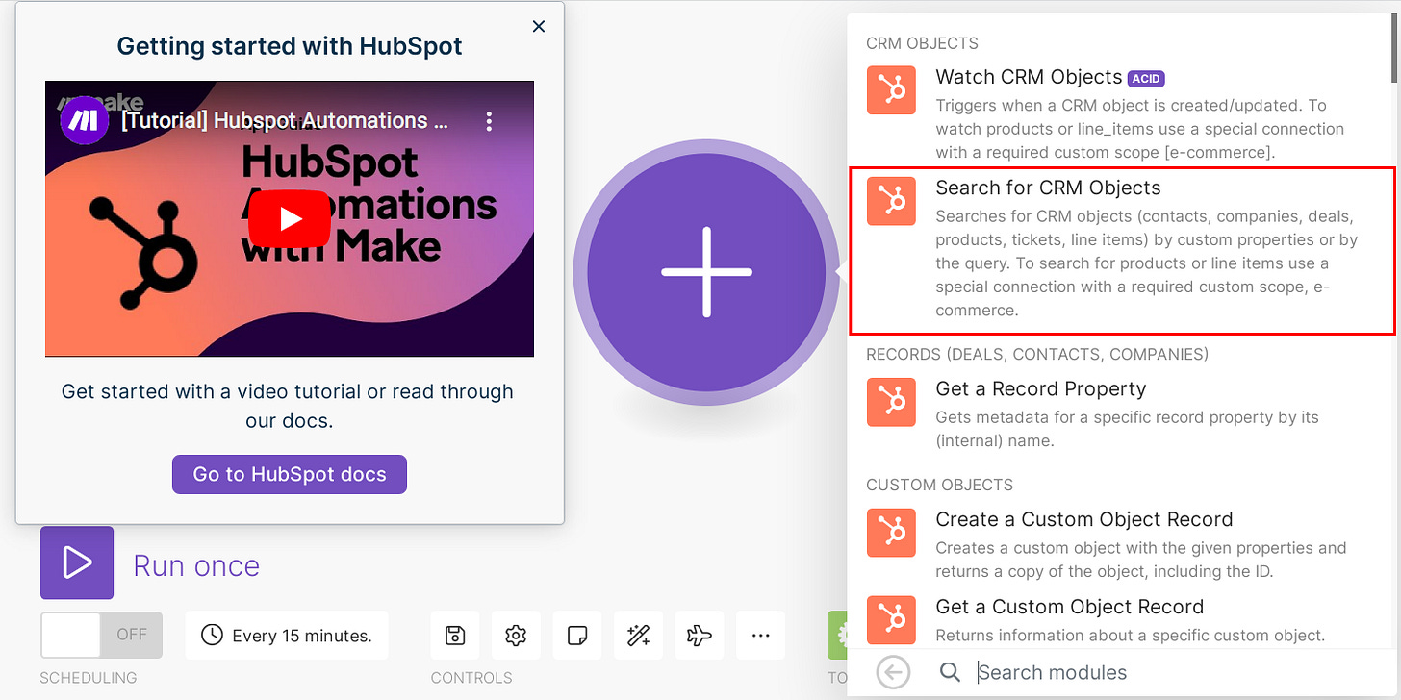Select the Search for CRM Objects module
1401x700 pixels.
[1122, 249]
